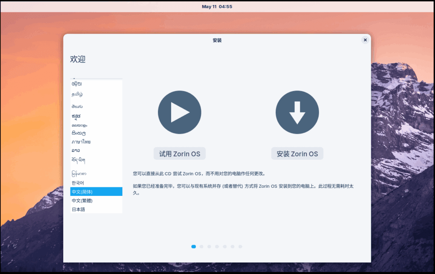Open the clock showing May 11 04:55
This screenshot has width=435, height=274.
pos(217,6)
